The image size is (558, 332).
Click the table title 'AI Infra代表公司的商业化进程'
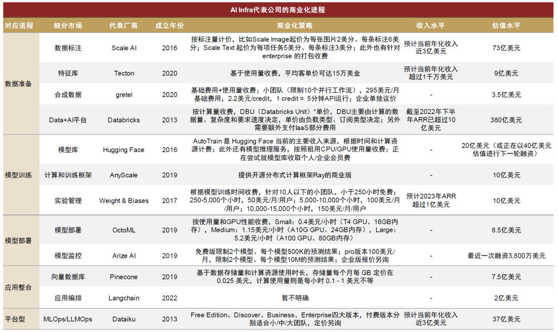pos(277,10)
